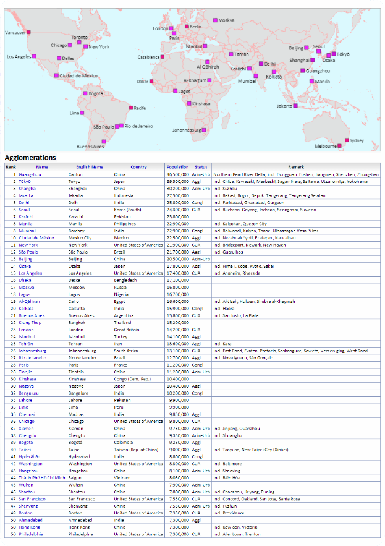Click the Beijing marker on the map
Image resolution: width=385 pixels, height=546 pixels.
point(307,48)
